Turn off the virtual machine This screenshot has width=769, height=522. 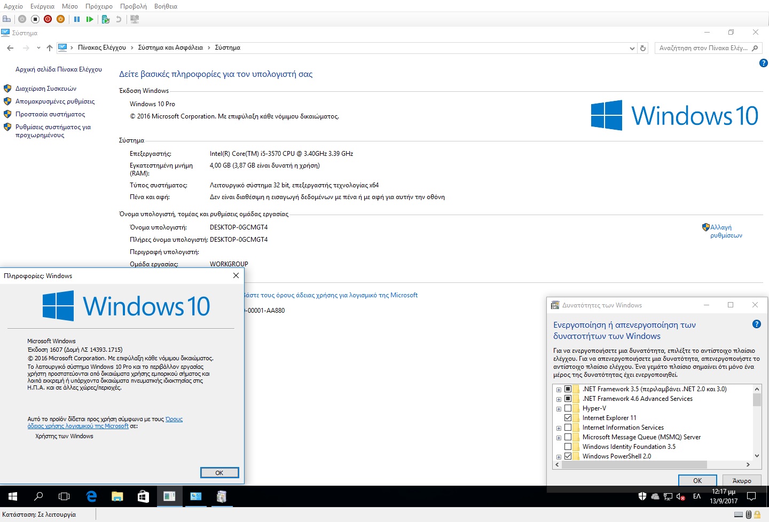(x=35, y=19)
